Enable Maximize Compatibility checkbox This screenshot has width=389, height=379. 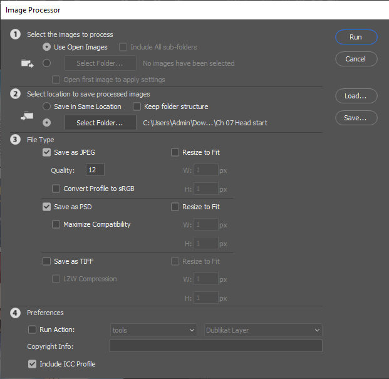coord(56,224)
